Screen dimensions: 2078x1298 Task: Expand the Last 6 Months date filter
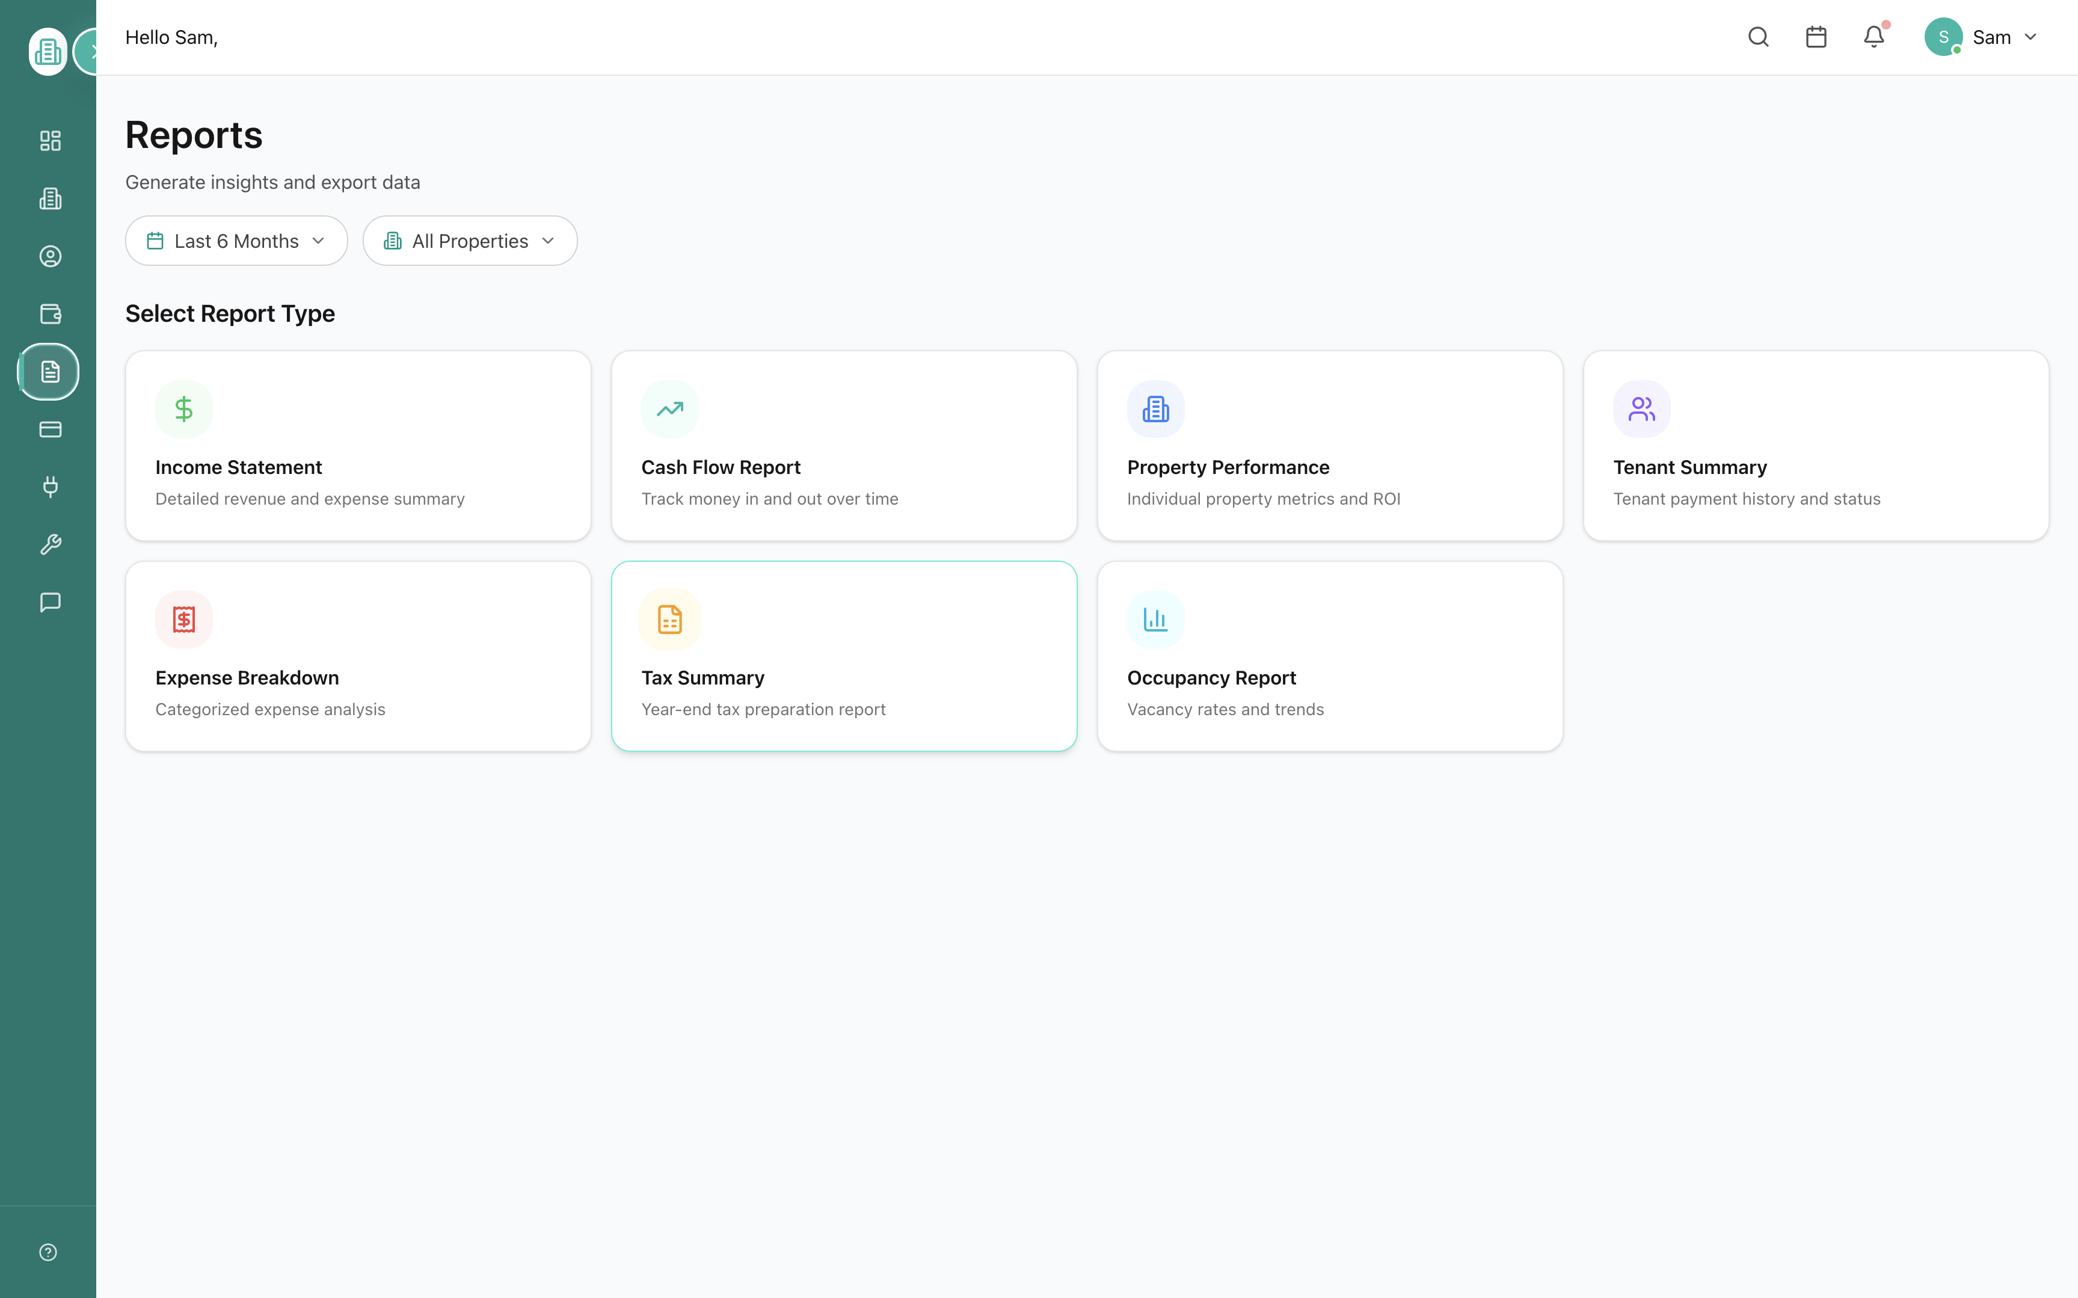[236, 241]
